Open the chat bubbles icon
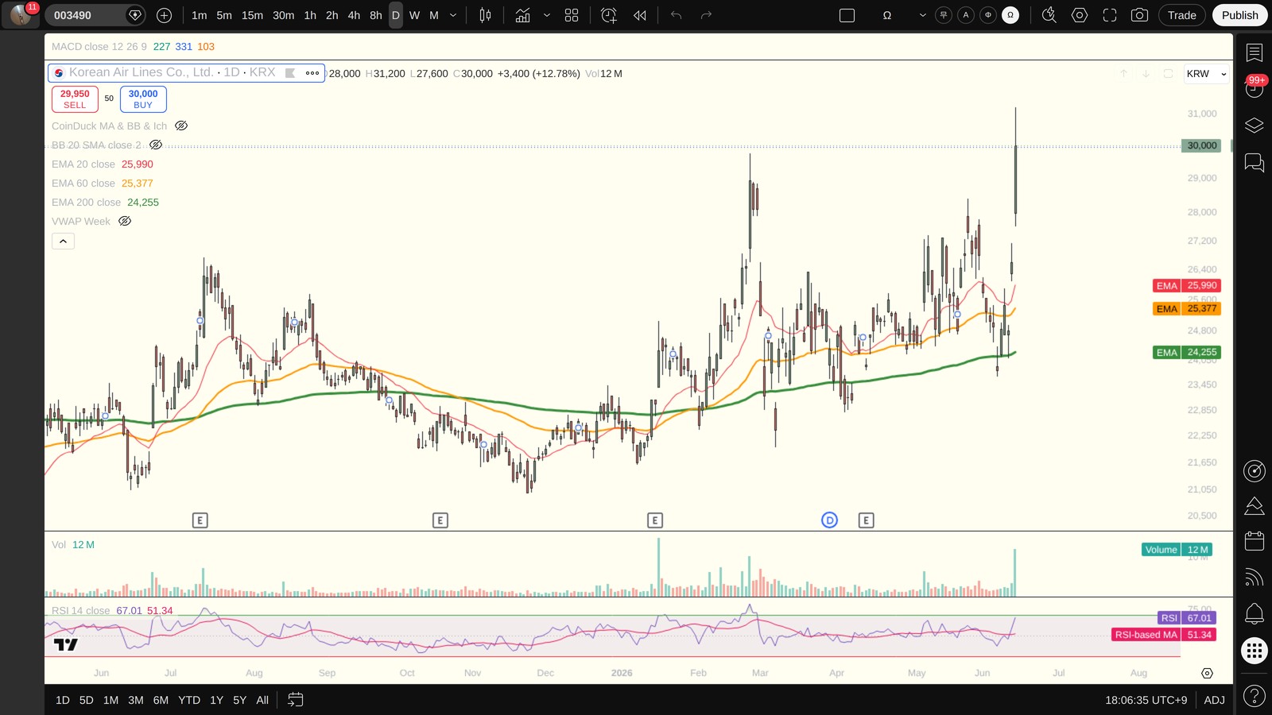 (1255, 163)
